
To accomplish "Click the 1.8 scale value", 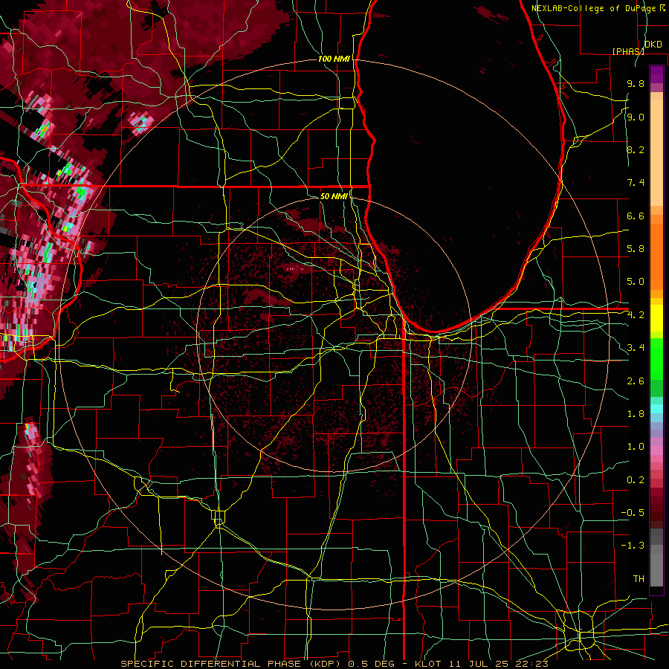I will [x=636, y=414].
